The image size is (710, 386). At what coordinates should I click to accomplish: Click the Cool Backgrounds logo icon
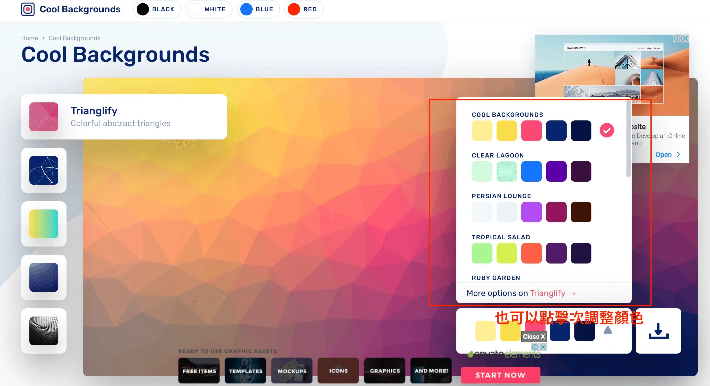pos(28,9)
